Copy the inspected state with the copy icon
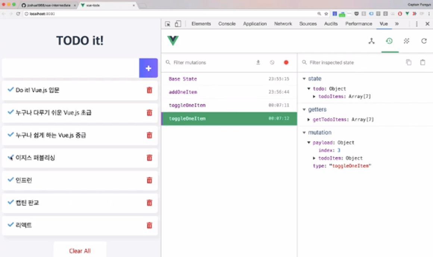This screenshot has width=433, height=257. pyautogui.click(x=409, y=62)
